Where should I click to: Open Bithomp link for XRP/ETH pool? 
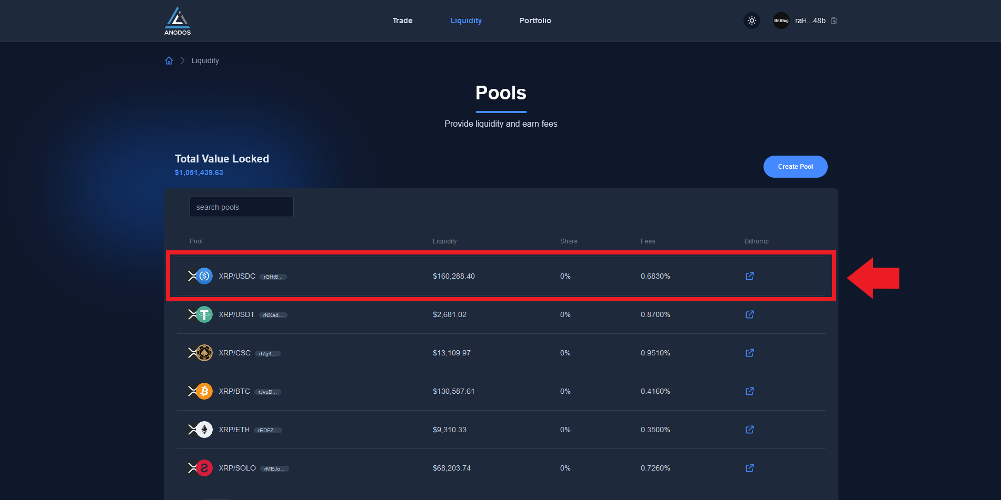750,430
